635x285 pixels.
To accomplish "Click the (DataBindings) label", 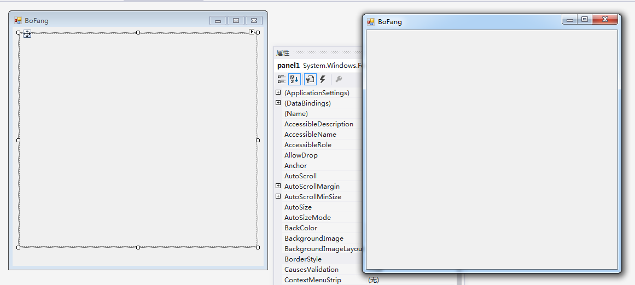I will (x=307, y=103).
